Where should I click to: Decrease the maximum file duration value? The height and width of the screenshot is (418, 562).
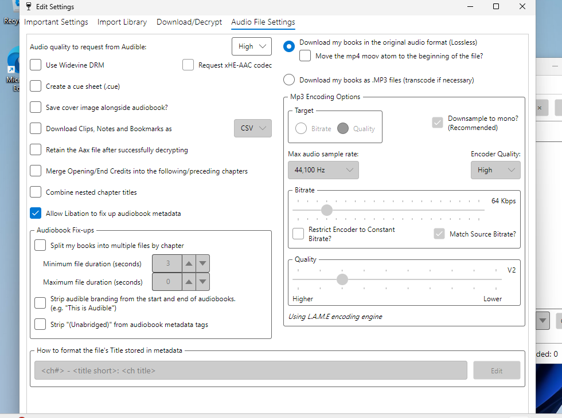pyautogui.click(x=202, y=282)
